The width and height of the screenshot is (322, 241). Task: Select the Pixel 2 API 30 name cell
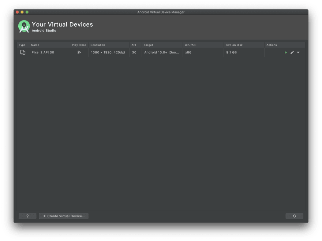(49, 52)
